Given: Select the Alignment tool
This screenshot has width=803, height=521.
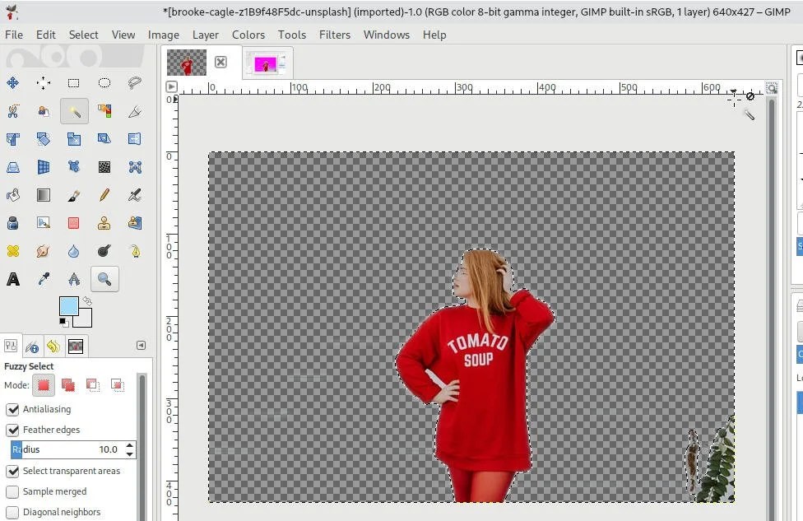Looking at the screenshot, I should click(44, 83).
